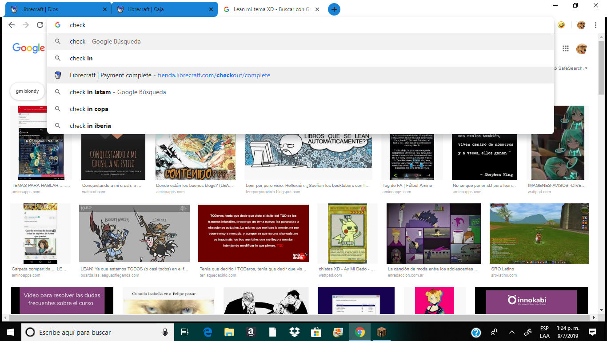Open Chrome's three-dot menu
The width and height of the screenshot is (607, 341).
[x=595, y=25]
